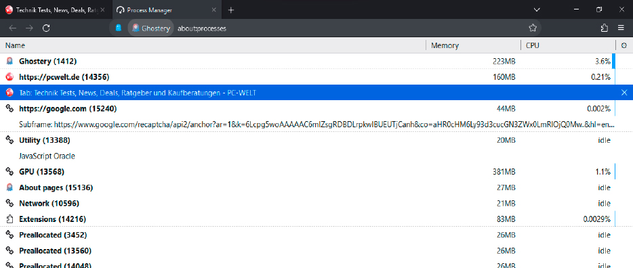Select the Preallocated (13560) process
633x268 pixels.
pyautogui.click(x=316, y=250)
